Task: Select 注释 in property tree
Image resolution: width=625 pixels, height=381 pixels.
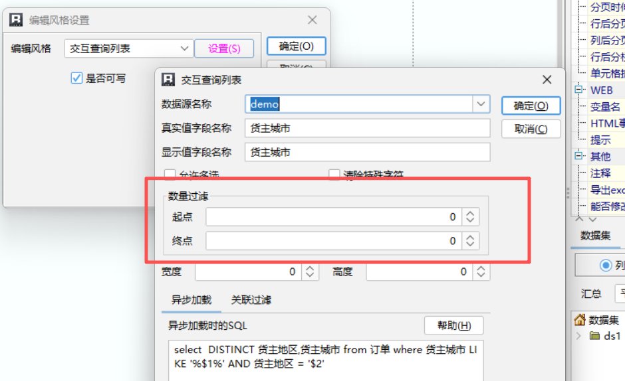Action: 600,173
